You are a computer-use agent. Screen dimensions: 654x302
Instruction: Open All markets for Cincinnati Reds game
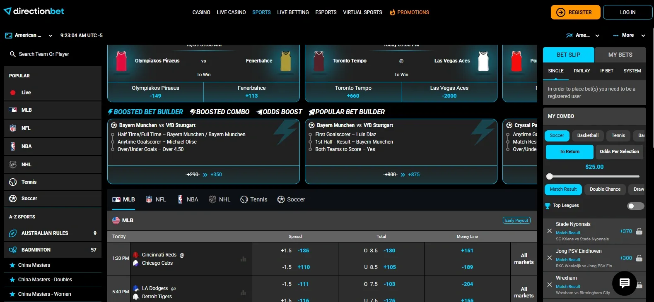(524, 259)
